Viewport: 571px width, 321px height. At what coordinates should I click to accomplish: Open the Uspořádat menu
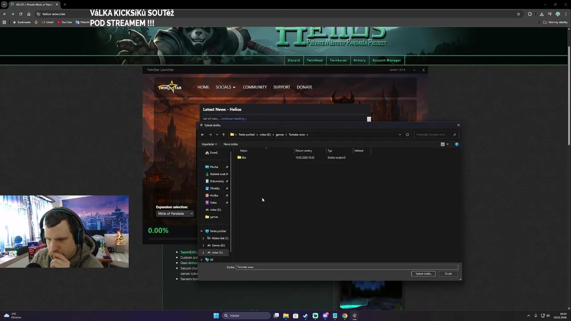pos(209,144)
